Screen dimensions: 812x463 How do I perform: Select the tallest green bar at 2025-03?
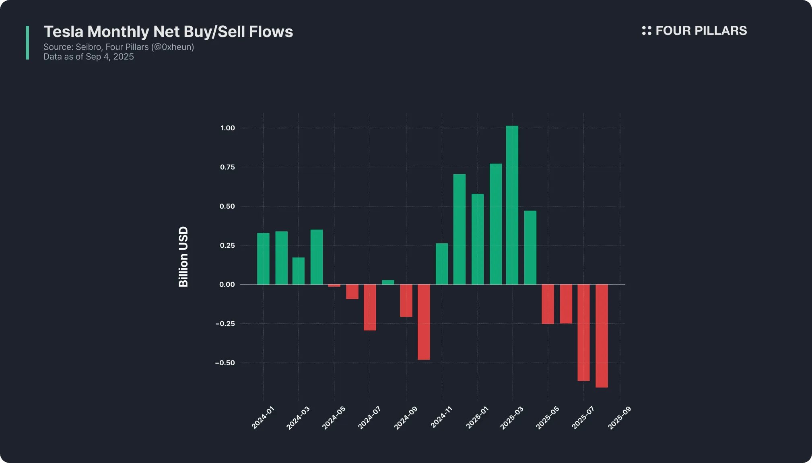(x=512, y=205)
